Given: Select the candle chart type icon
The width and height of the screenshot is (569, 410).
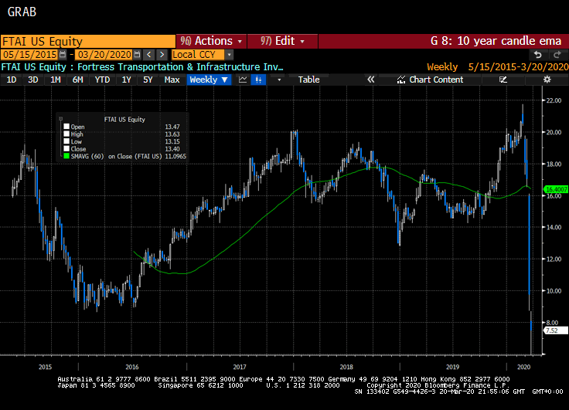Looking at the screenshot, I should (258, 80).
